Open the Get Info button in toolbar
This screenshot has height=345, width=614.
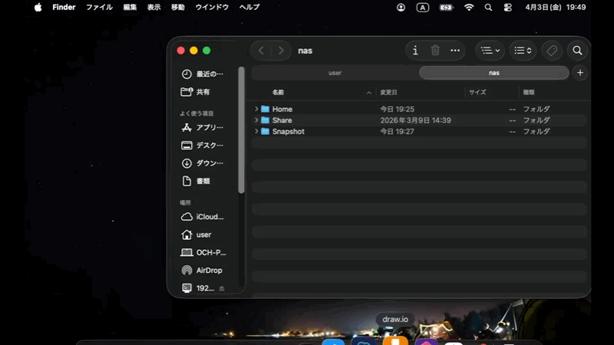click(415, 51)
